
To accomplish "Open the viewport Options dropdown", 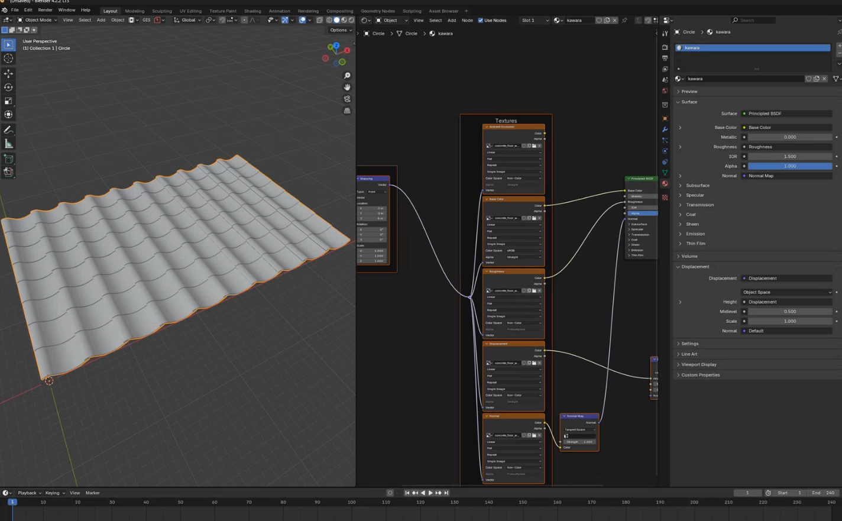I will point(341,30).
